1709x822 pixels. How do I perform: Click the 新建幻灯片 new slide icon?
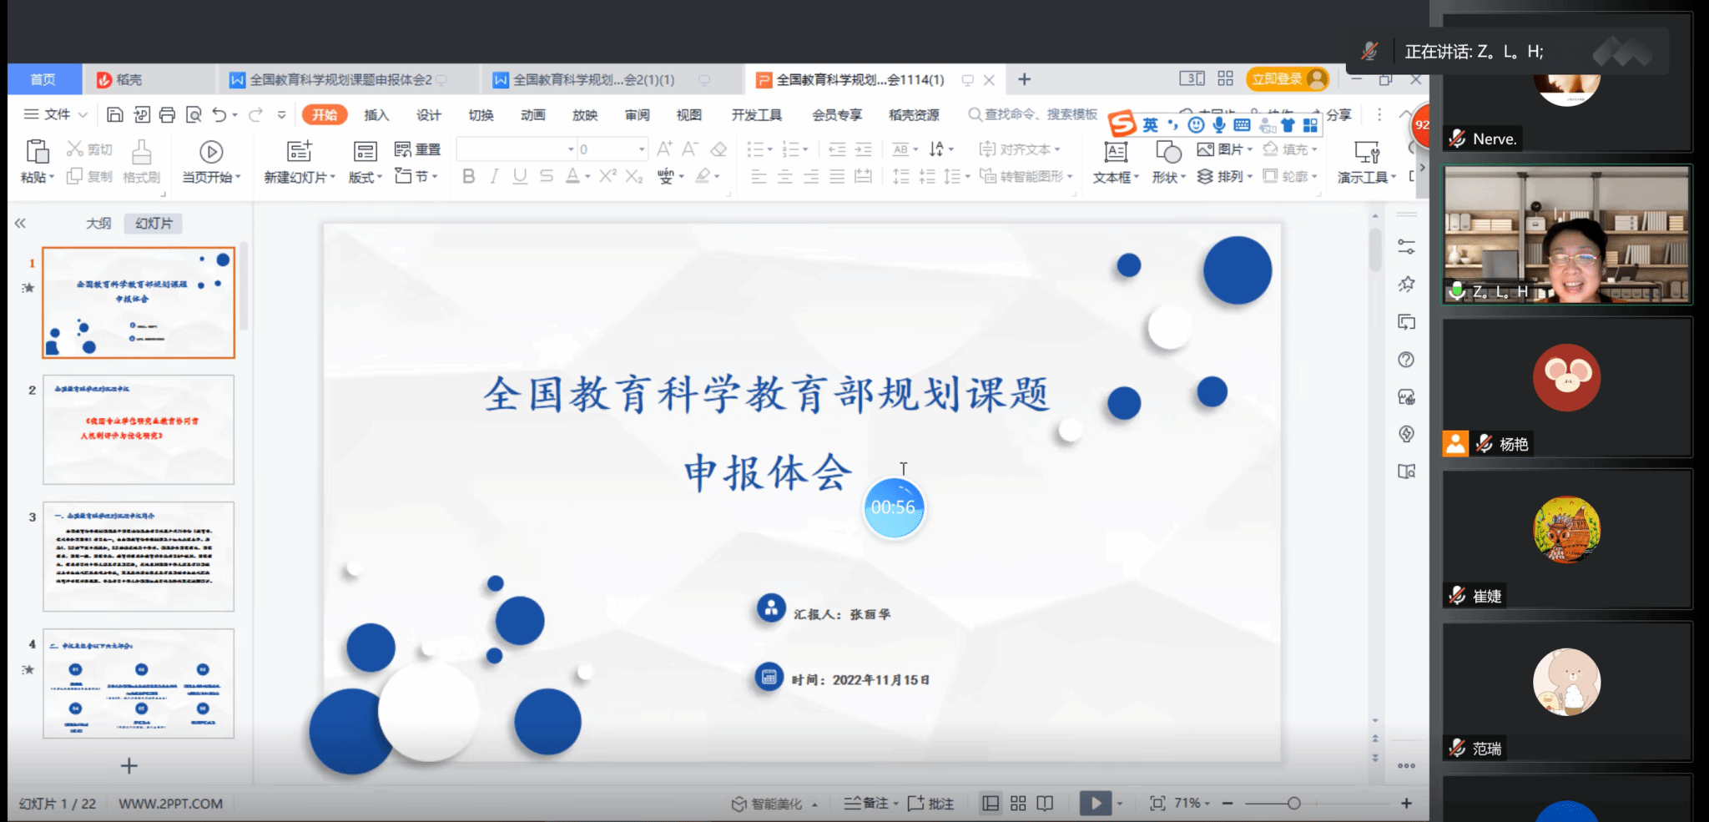(299, 152)
